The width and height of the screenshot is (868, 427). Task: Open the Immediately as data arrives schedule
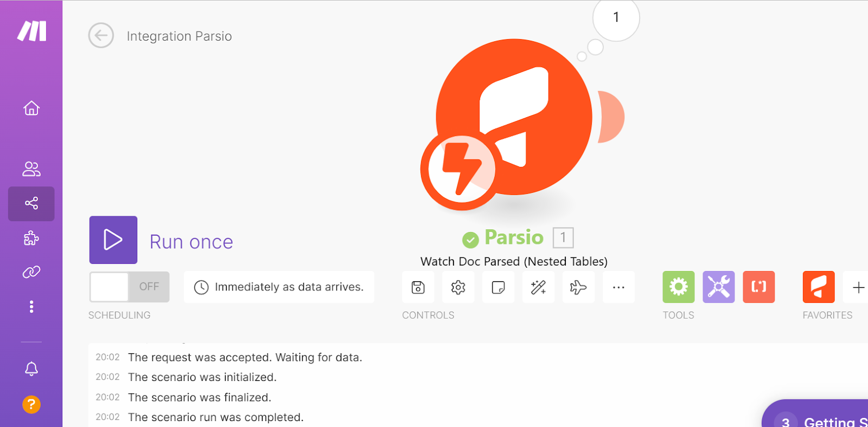pyautogui.click(x=279, y=287)
